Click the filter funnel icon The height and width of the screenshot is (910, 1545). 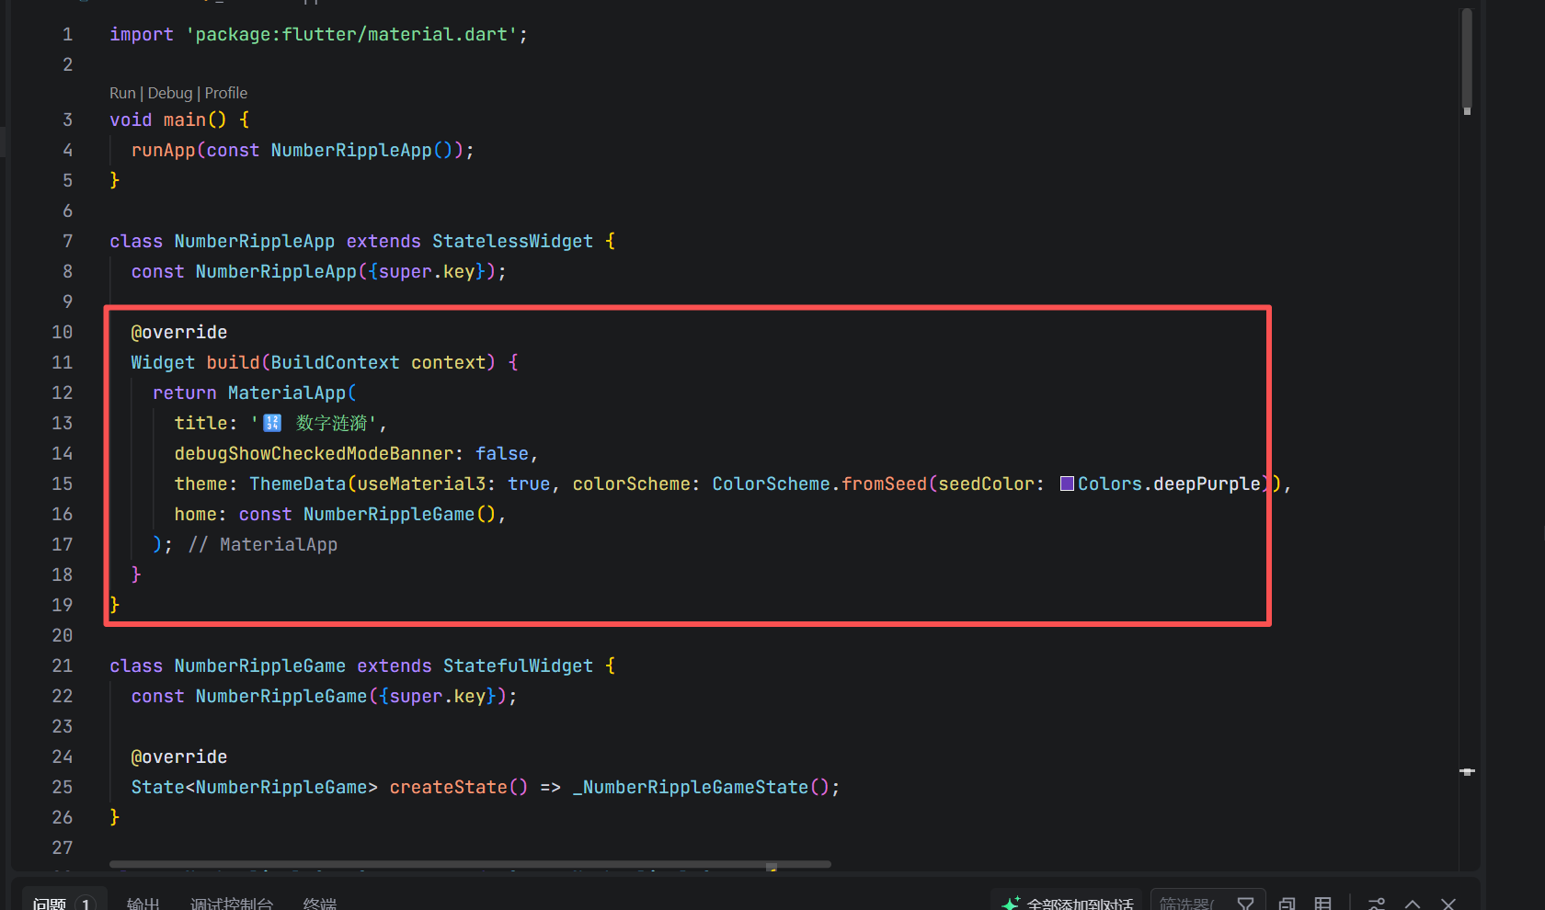click(1245, 903)
